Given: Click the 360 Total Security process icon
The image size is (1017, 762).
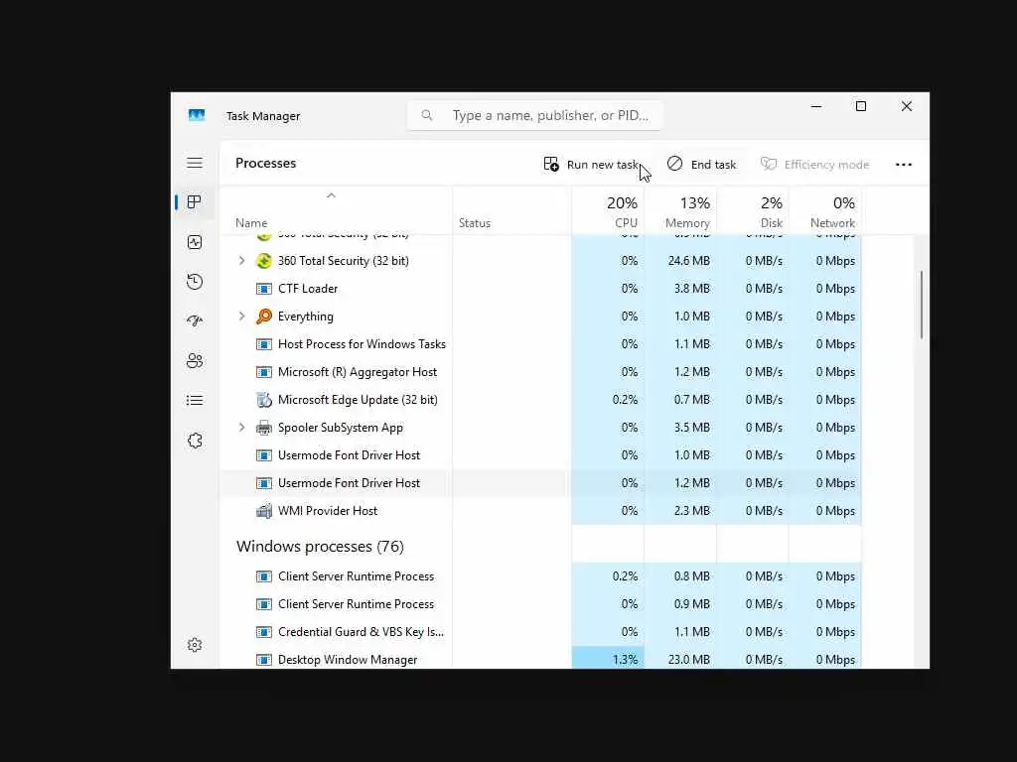Looking at the screenshot, I should point(263,261).
